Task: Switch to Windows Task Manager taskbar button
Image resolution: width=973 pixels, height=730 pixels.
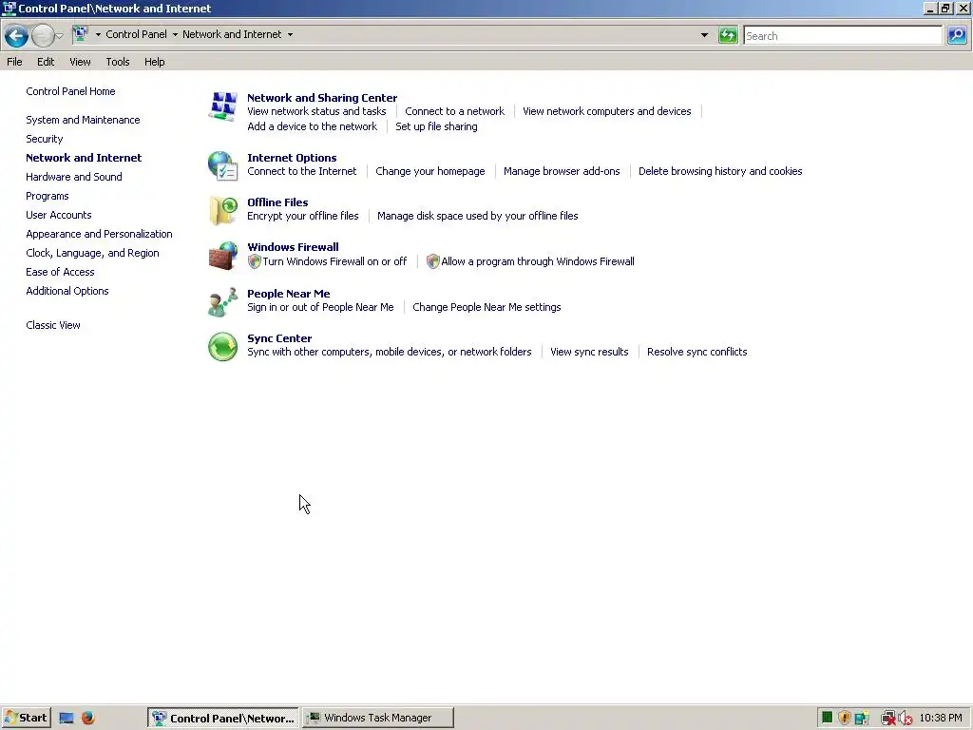Action: pyautogui.click(x=378, y=718)
